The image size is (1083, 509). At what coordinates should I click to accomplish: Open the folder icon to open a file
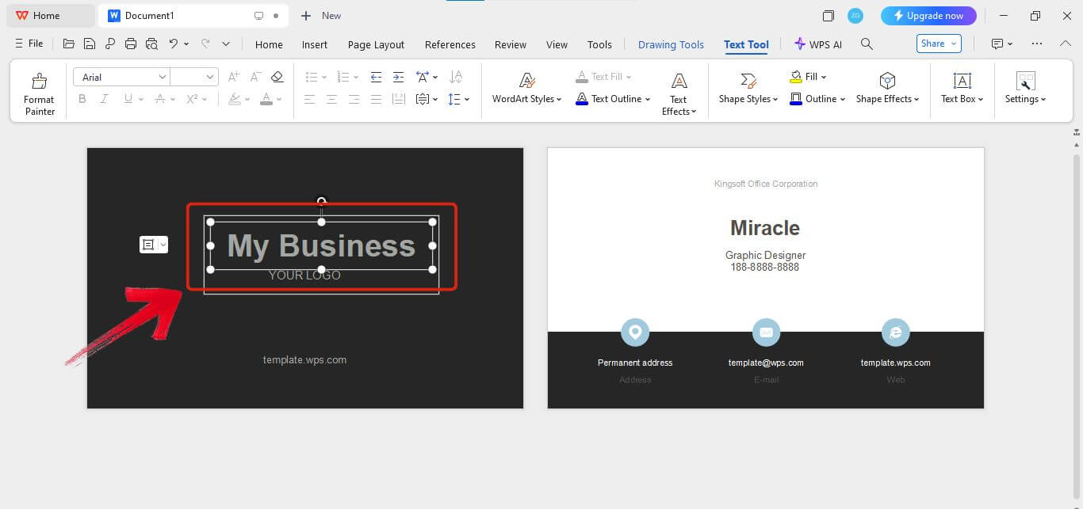pyautogui.click(x=69, y=44)
